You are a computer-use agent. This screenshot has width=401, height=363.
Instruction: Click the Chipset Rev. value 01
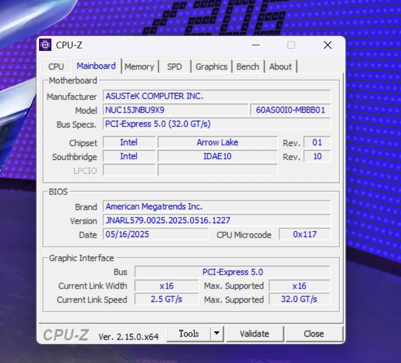[317, 142]
